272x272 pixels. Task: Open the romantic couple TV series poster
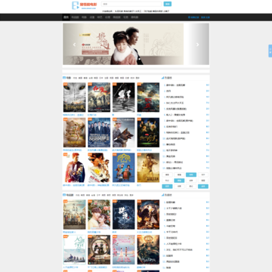click(99, 215)
